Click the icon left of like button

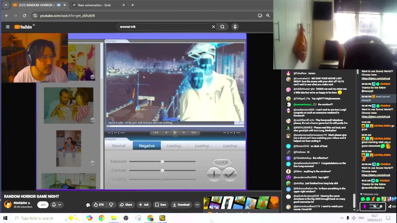click(88, 205)
